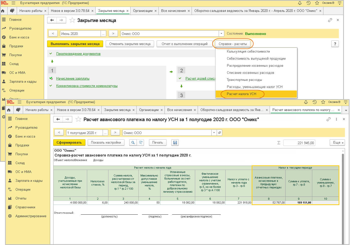Open the discussions chat icon in the front window

(18, 110)
